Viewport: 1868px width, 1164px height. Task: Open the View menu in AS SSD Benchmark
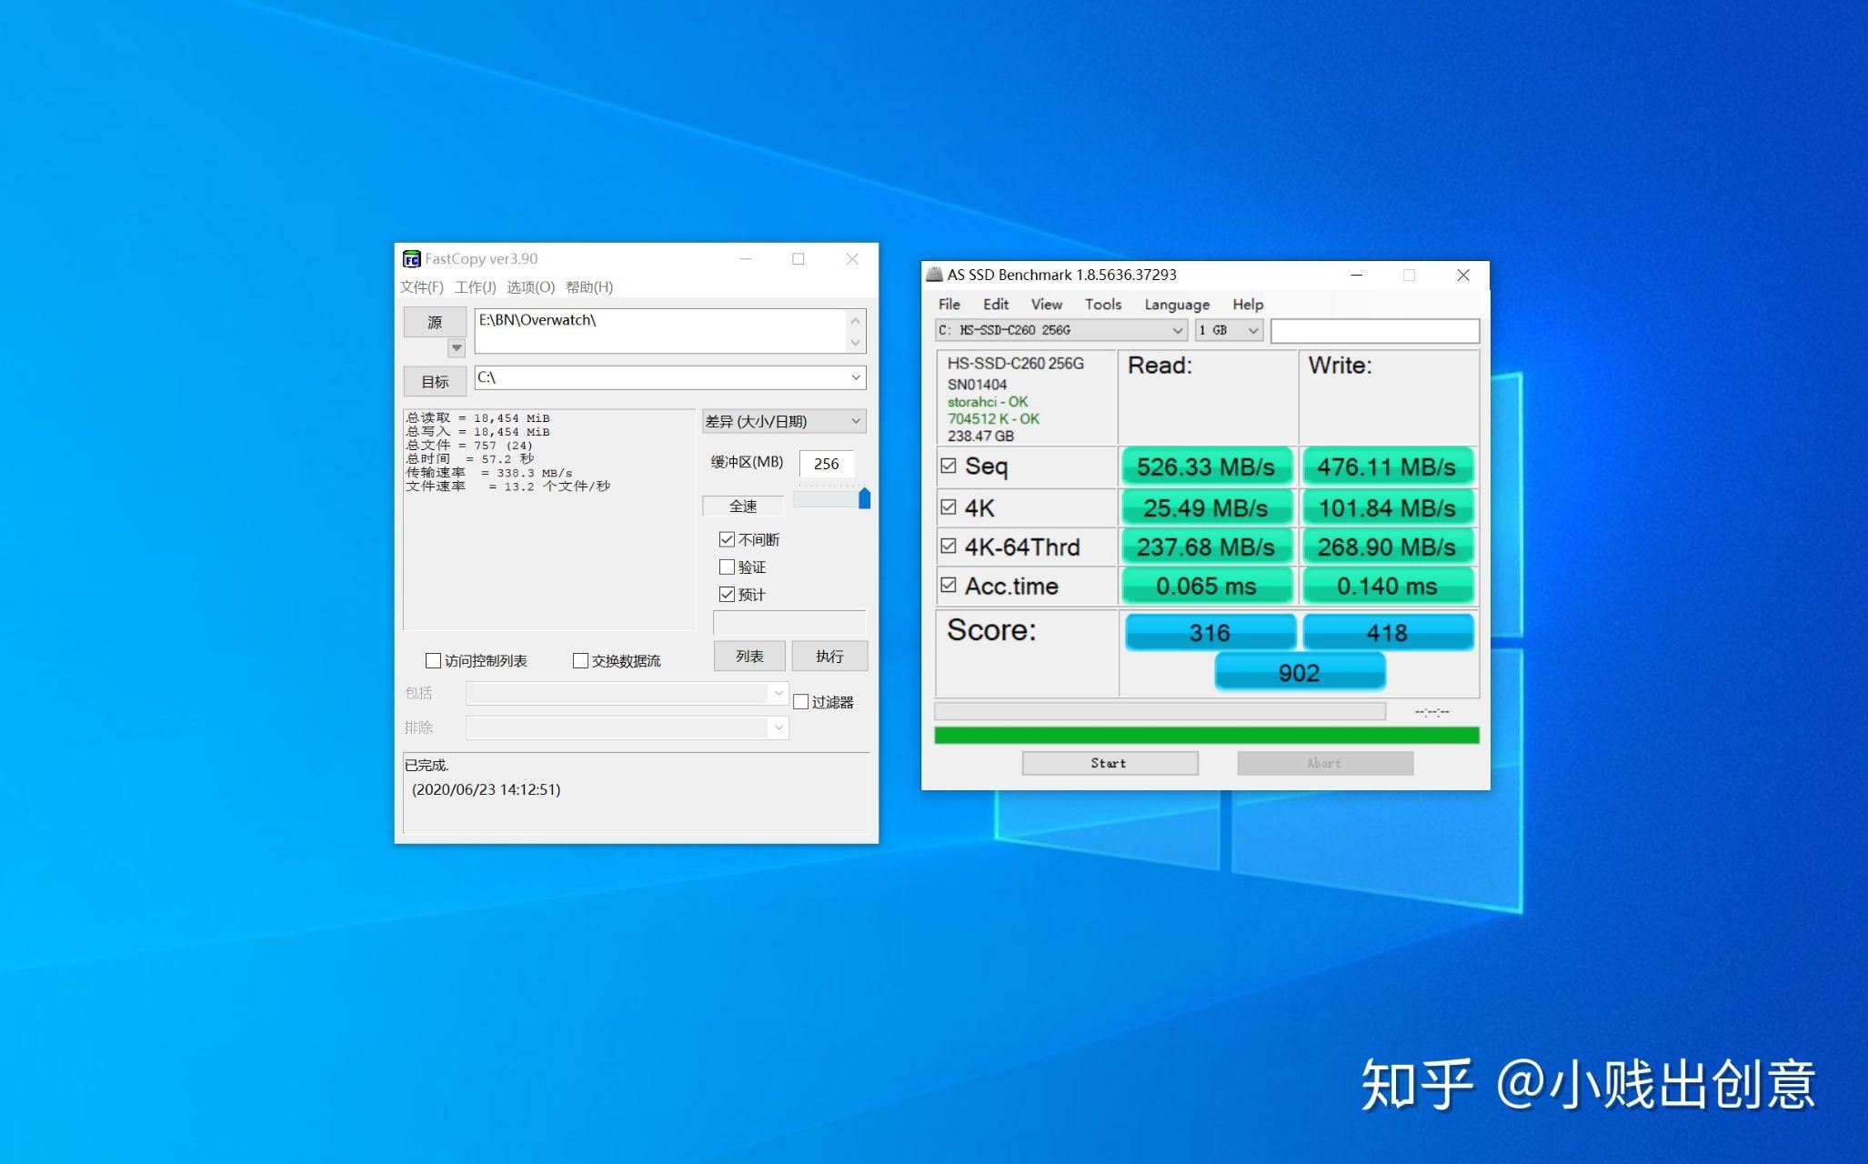pyautogui.click(x=1046, y=305)
